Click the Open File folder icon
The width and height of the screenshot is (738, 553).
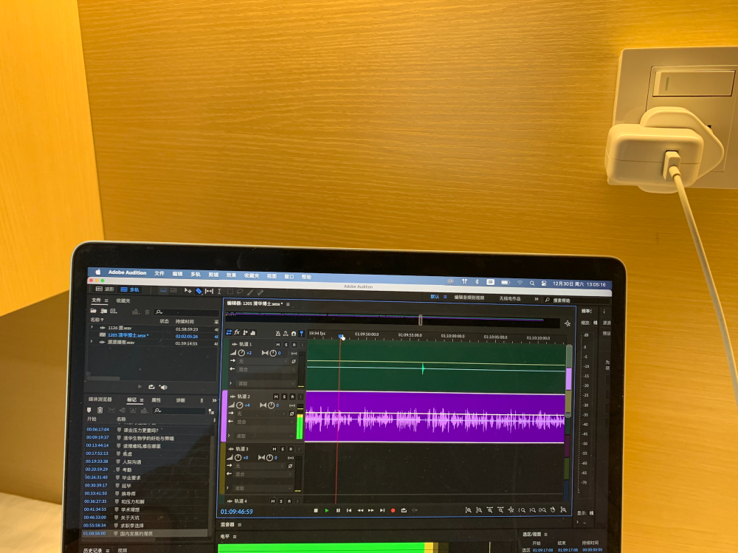click(93, 311)
